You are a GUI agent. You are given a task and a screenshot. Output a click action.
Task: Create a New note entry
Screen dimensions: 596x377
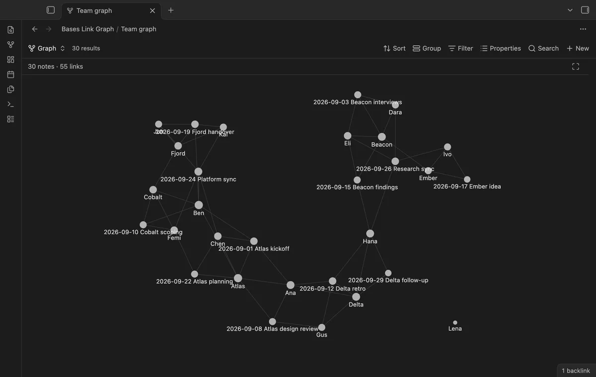click(x=578, y=48)
